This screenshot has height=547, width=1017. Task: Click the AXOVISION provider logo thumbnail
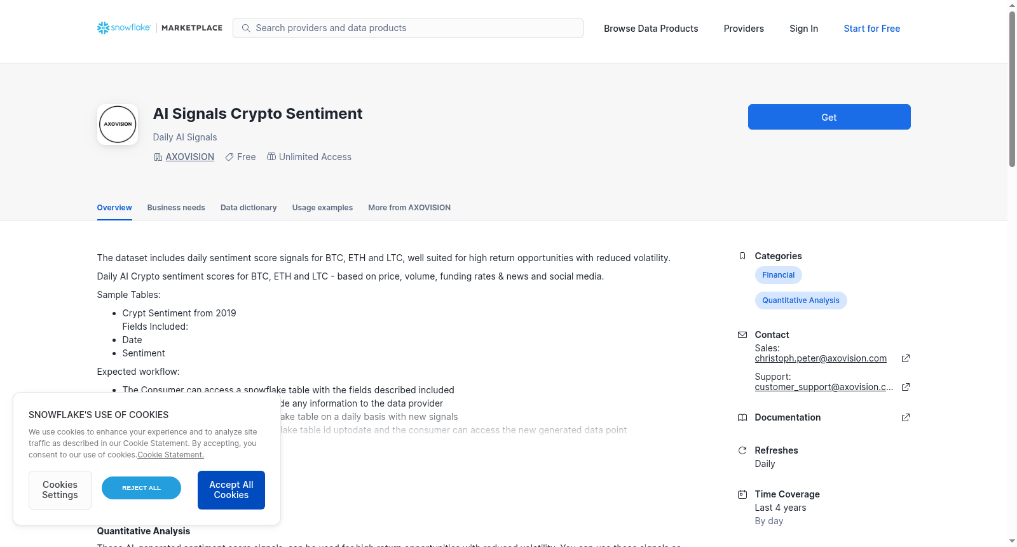coord(118,125)
